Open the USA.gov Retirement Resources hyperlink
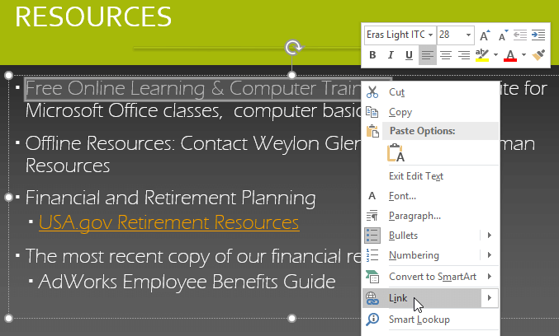This screenshot has width=559, height=336. [169, 223]
